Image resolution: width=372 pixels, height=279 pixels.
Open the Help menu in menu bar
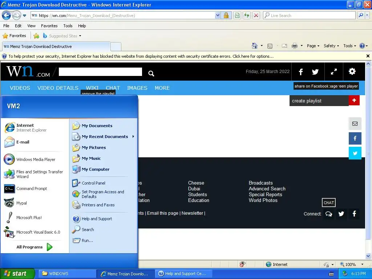click(x=82, y=26)
